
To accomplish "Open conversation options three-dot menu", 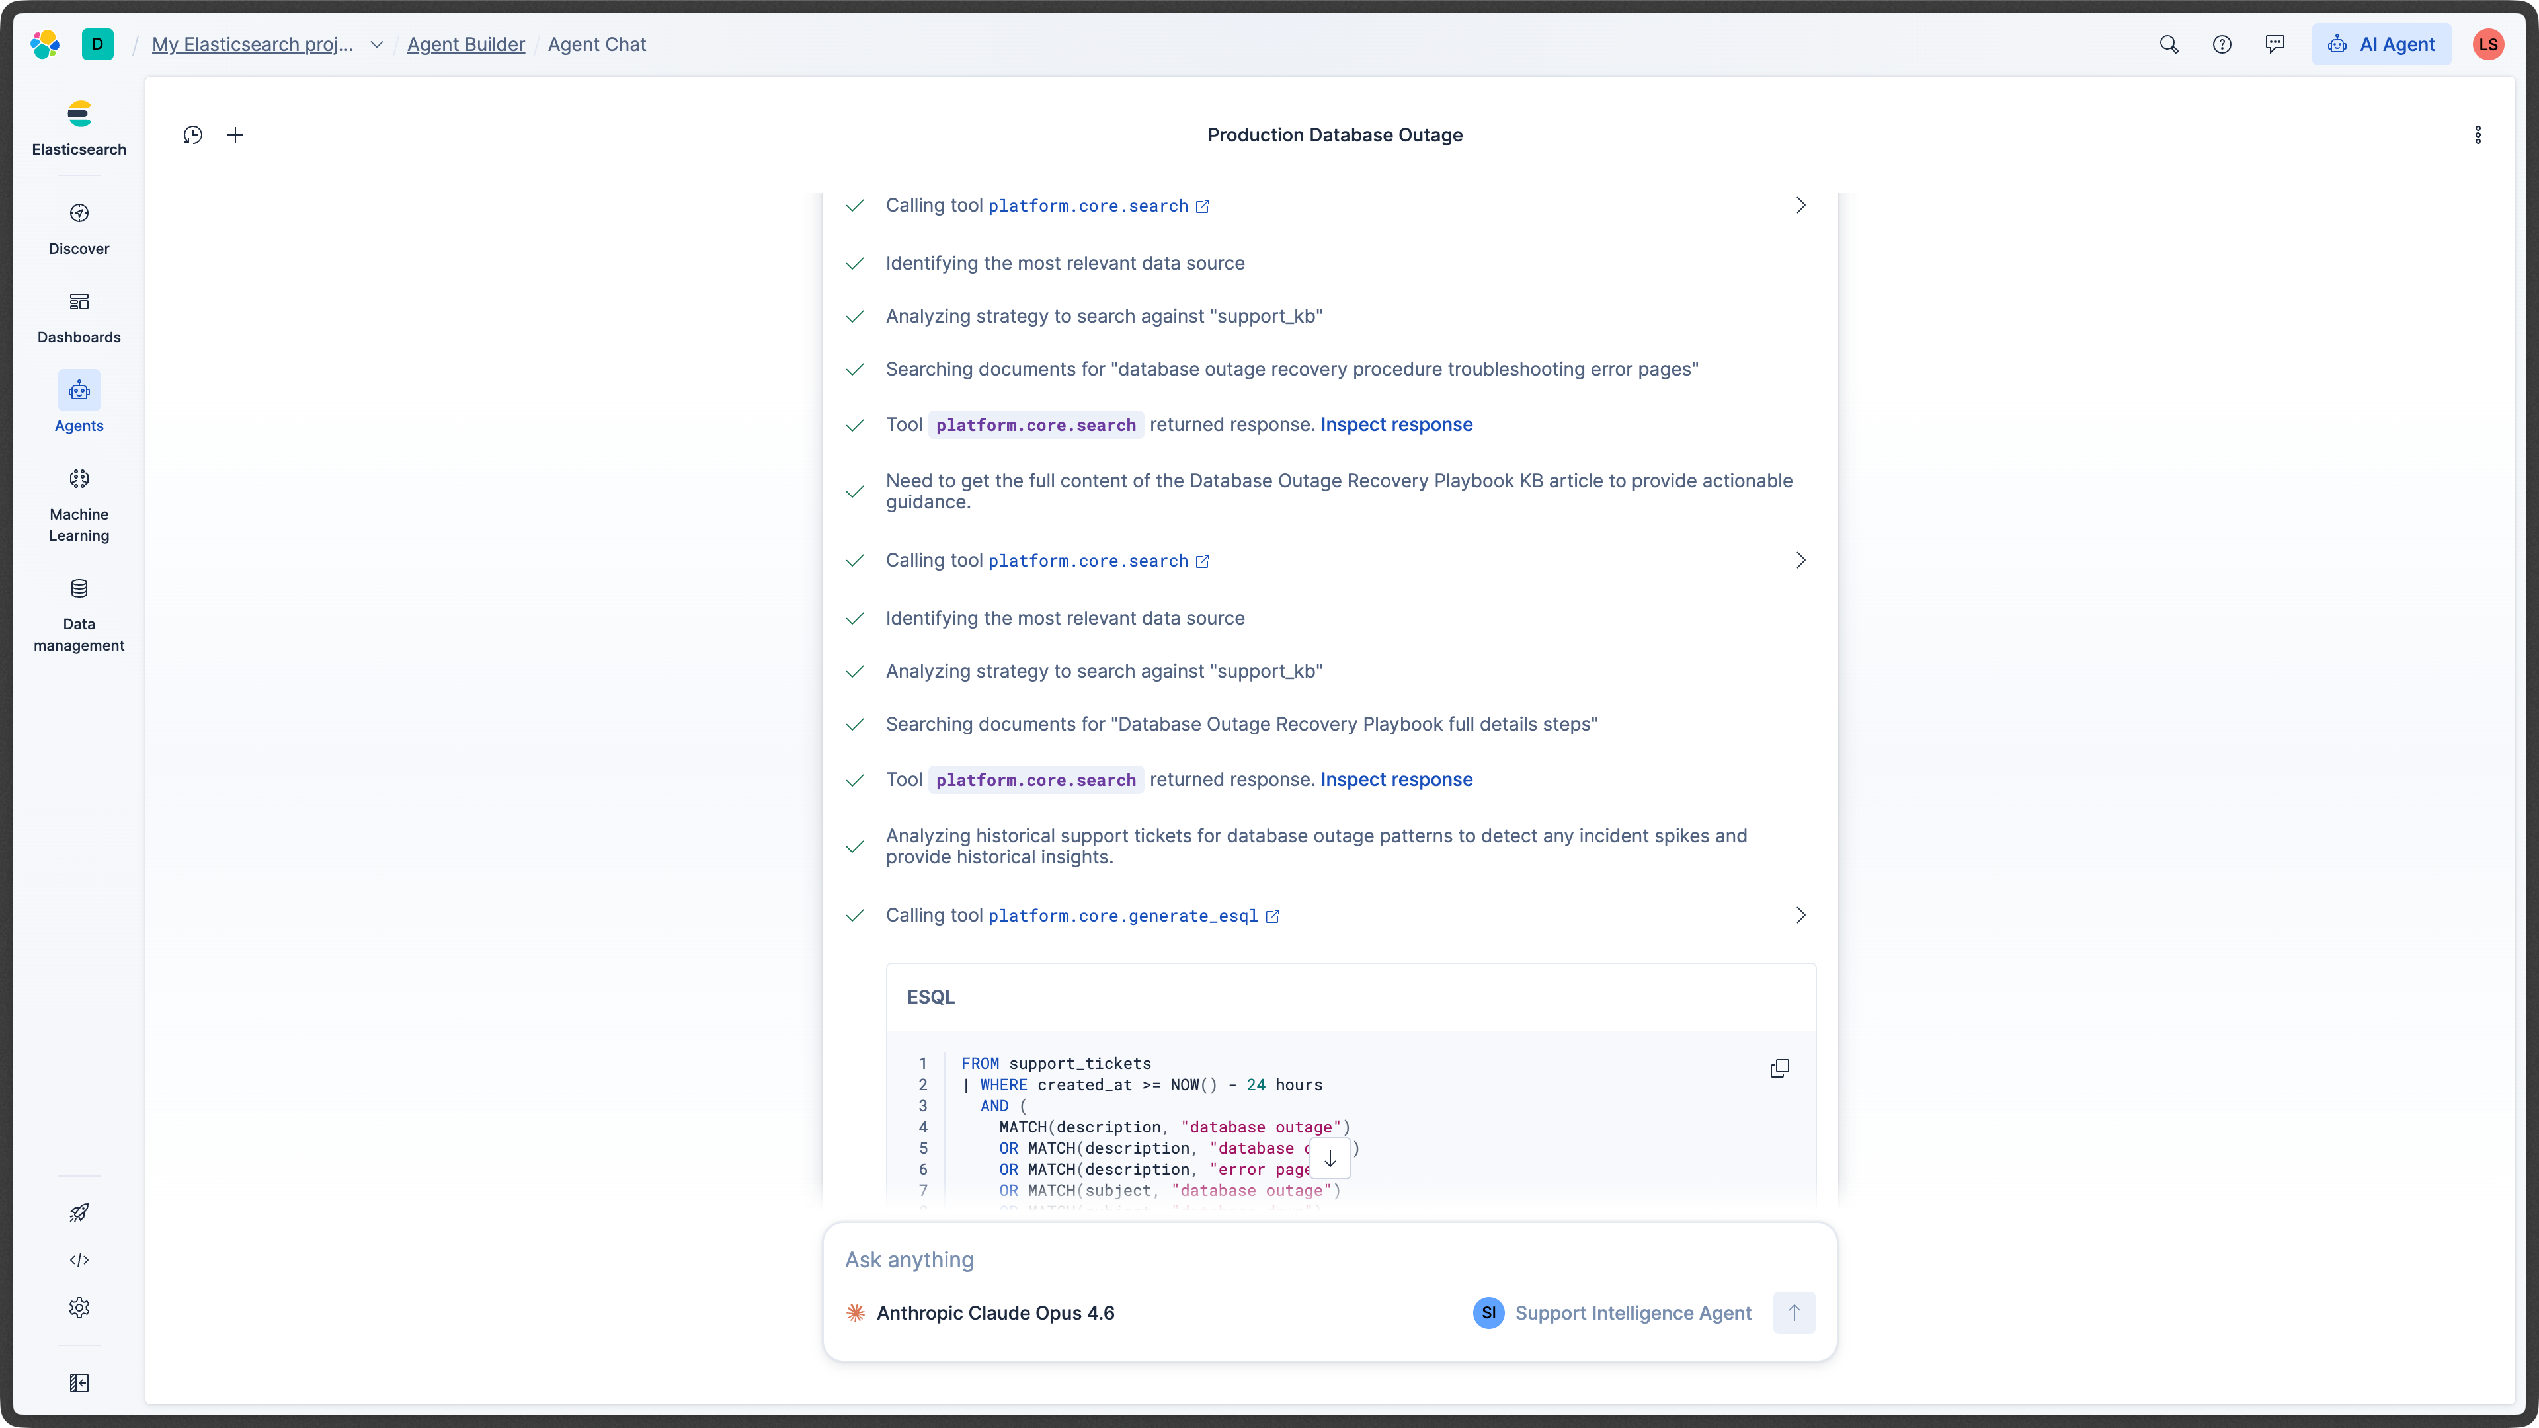I will coord(2477,135).
